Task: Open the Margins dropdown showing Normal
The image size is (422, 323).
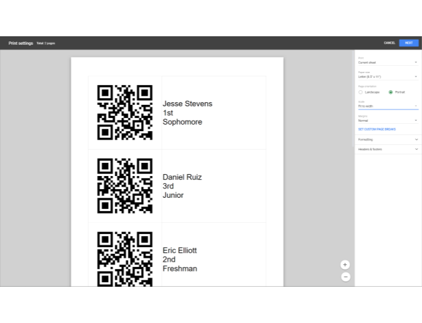Action: coord(388,121)
